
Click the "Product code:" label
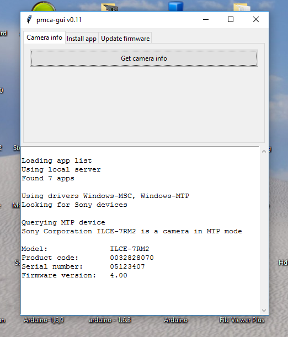coord(50,258)
